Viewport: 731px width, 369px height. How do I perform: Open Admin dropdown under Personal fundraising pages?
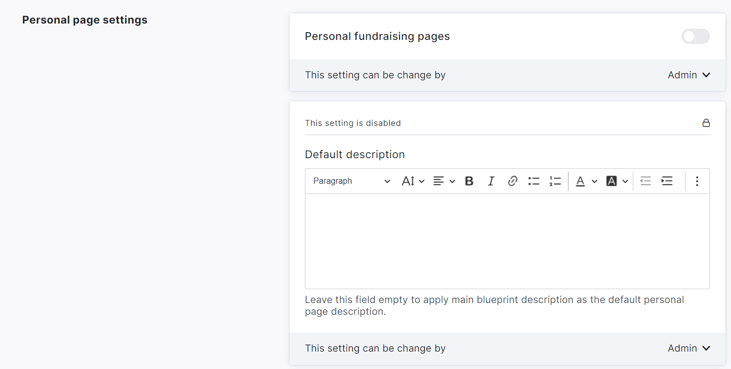pos(689,75)
